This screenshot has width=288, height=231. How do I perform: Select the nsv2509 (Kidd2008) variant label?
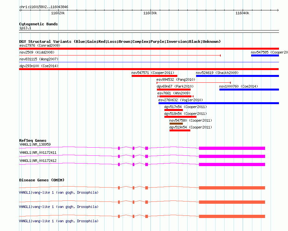pyautogui.click(x=37, y=52)
